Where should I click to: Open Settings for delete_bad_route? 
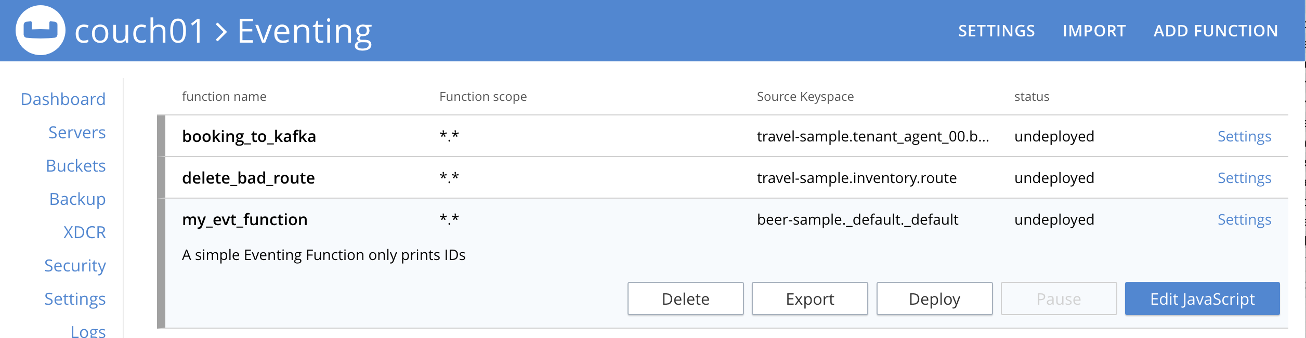[x=1244, y=178]
